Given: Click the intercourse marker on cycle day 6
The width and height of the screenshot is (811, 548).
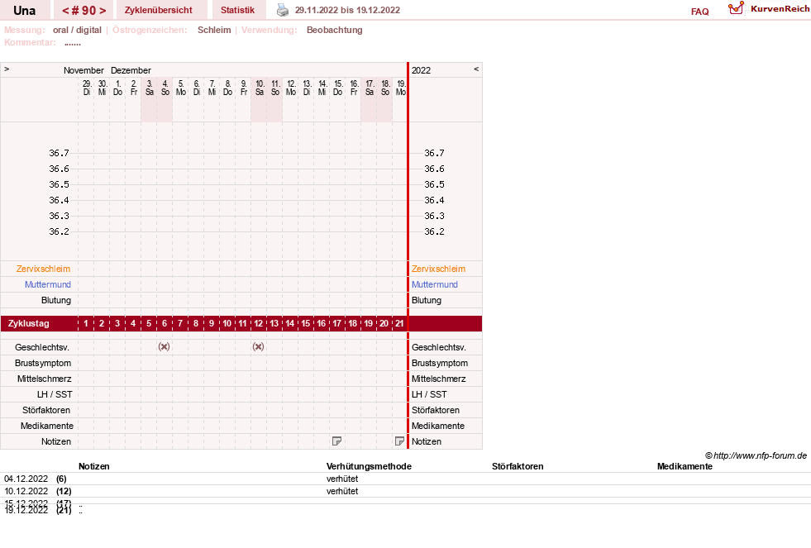Looking at the screenshot, I should (x=164, y=347).
